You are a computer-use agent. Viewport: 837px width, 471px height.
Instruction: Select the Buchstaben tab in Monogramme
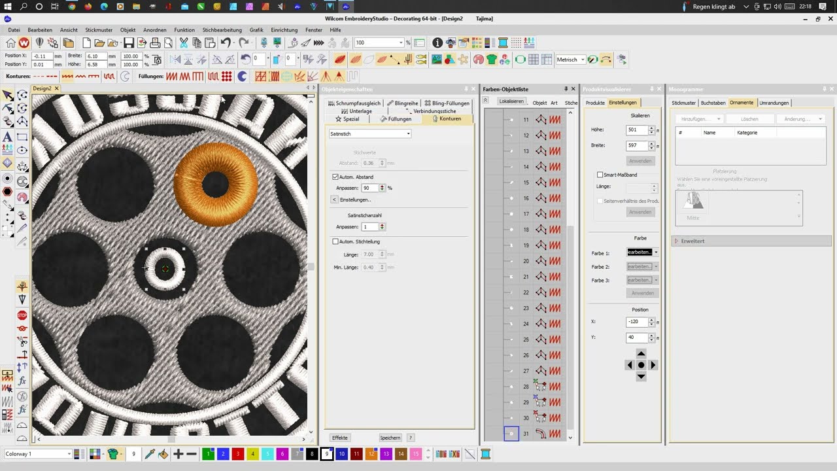[x=713, y=103]
